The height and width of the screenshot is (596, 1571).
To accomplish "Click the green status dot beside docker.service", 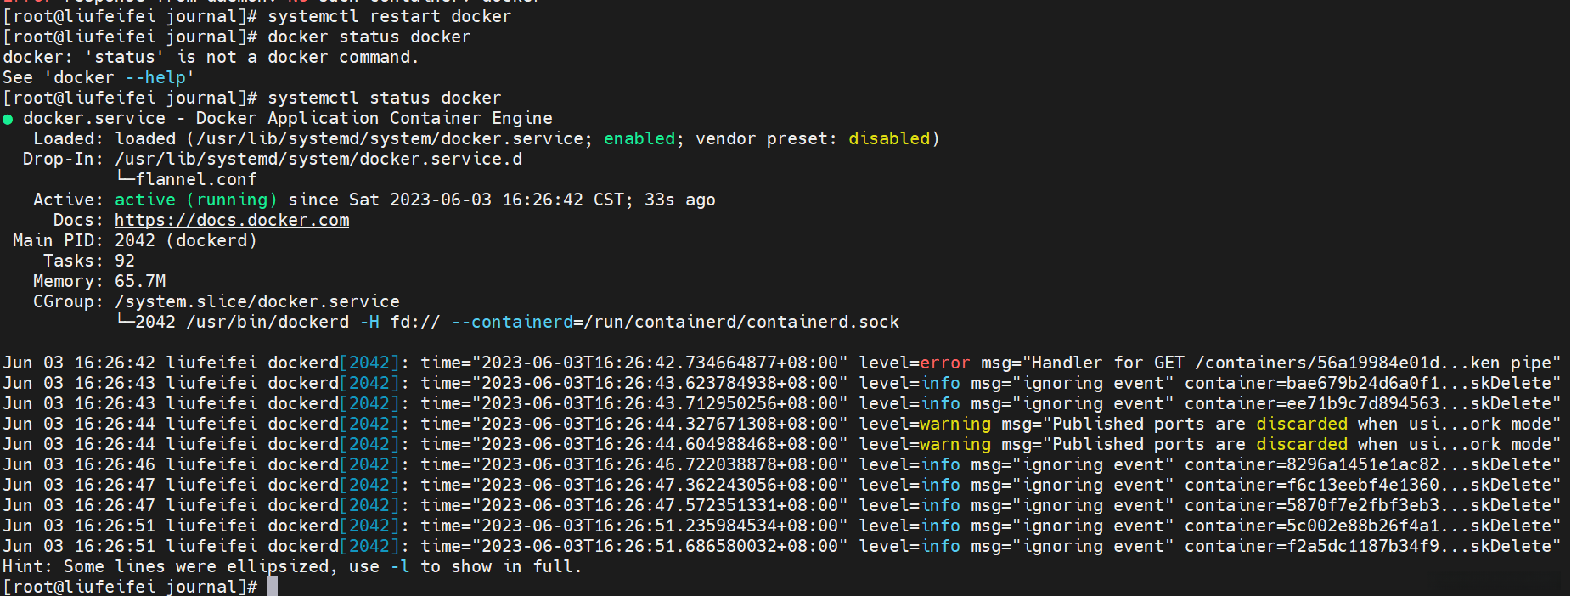I will click(x=8, y=120).
